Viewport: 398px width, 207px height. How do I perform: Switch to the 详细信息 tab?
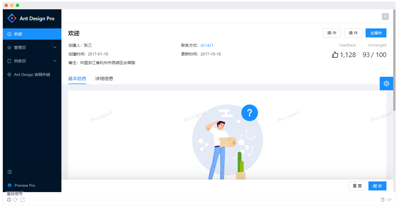click(104, 79)
